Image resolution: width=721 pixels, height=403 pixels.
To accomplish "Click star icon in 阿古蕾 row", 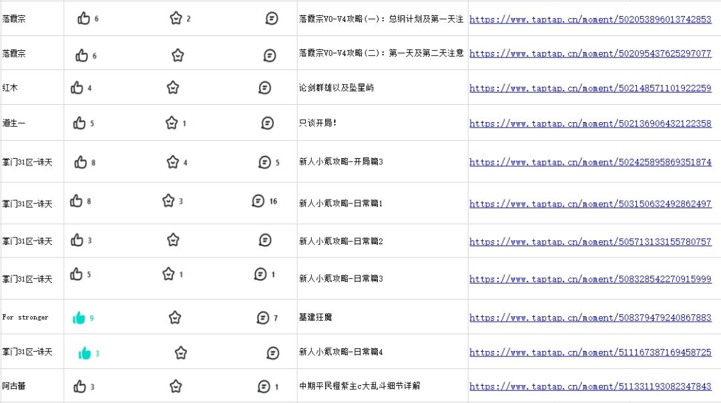I will point(176,386).
